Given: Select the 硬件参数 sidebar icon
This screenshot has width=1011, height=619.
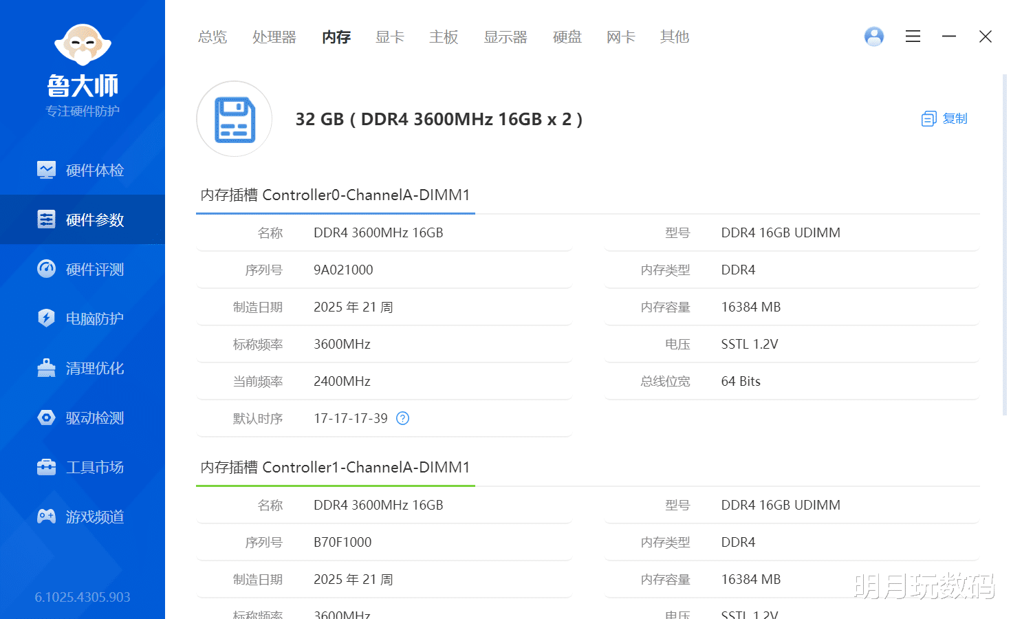Looking at the screenshot, I should [x=46, y=219].
